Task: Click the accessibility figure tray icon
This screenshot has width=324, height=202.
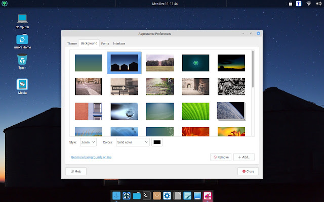Action: [299, 4]
